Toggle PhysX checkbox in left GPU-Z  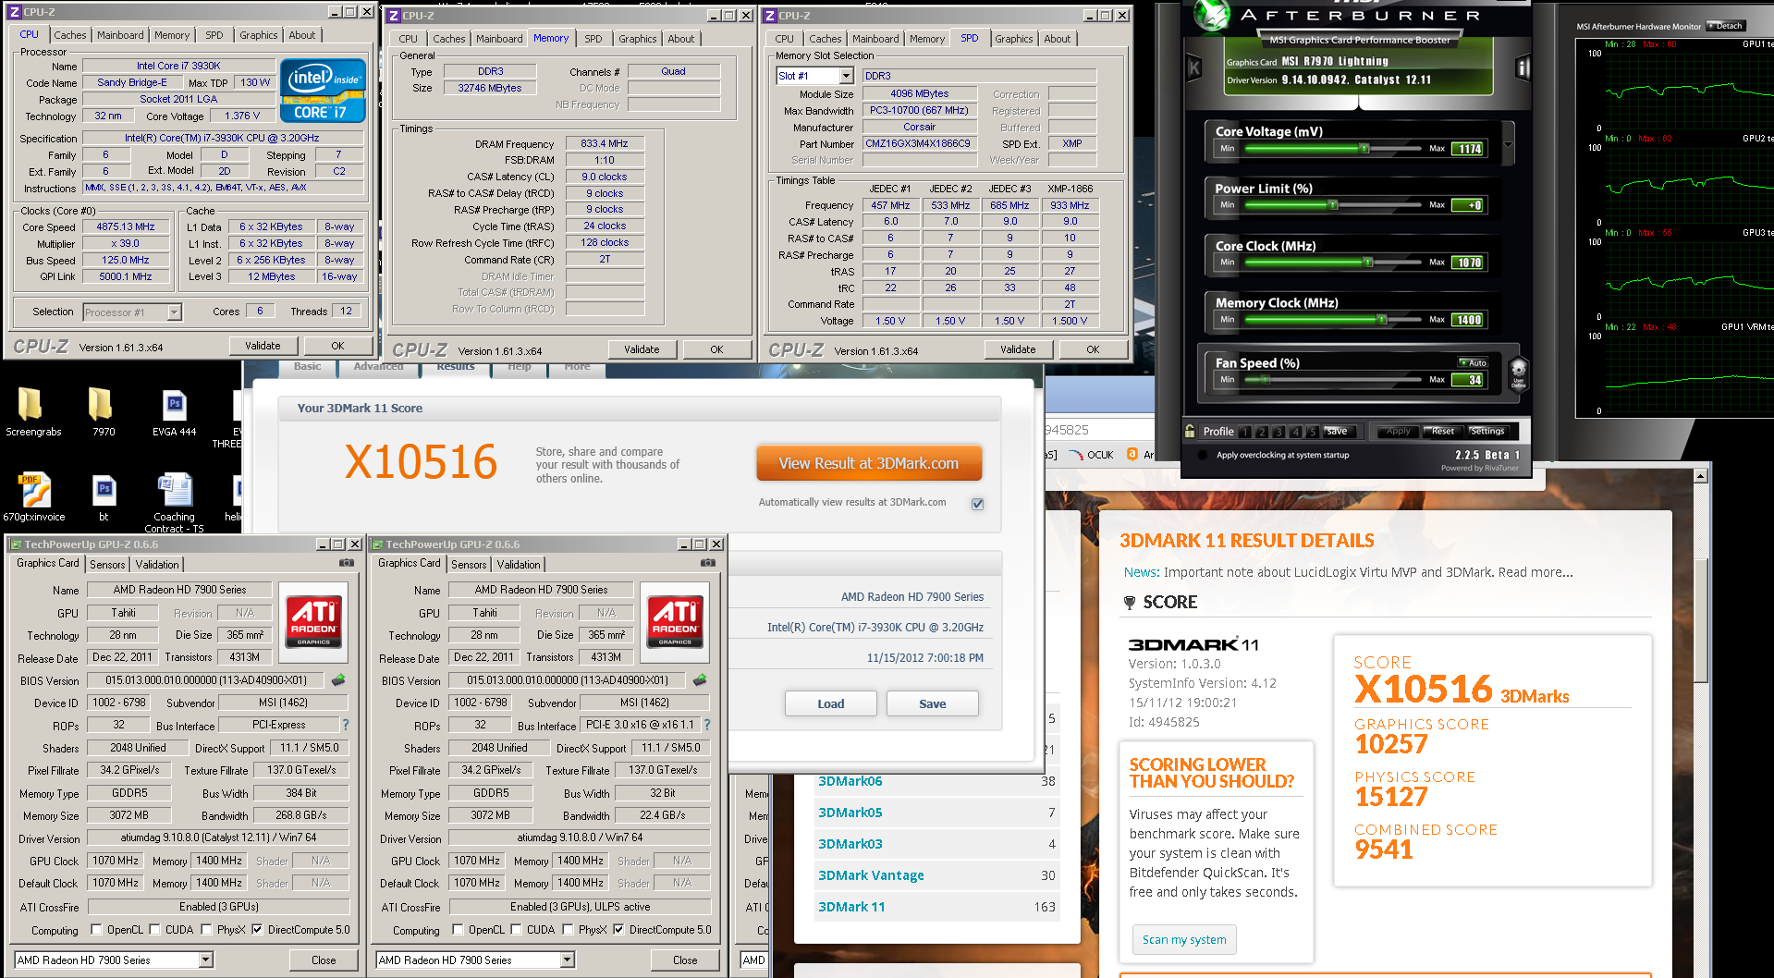206,929
